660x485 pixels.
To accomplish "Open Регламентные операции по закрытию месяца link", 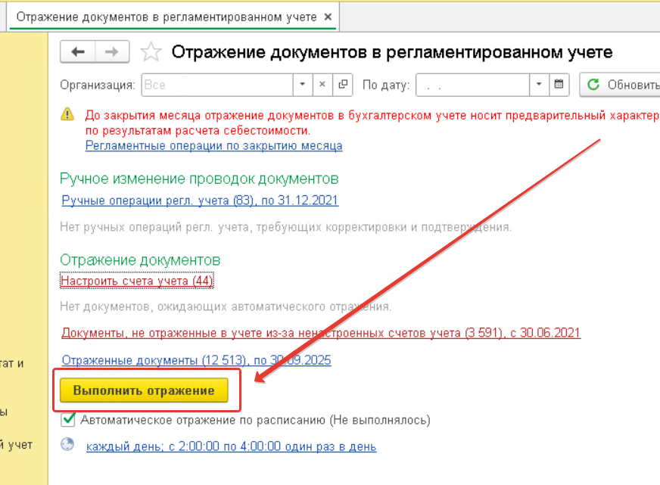I will point(213,145).
